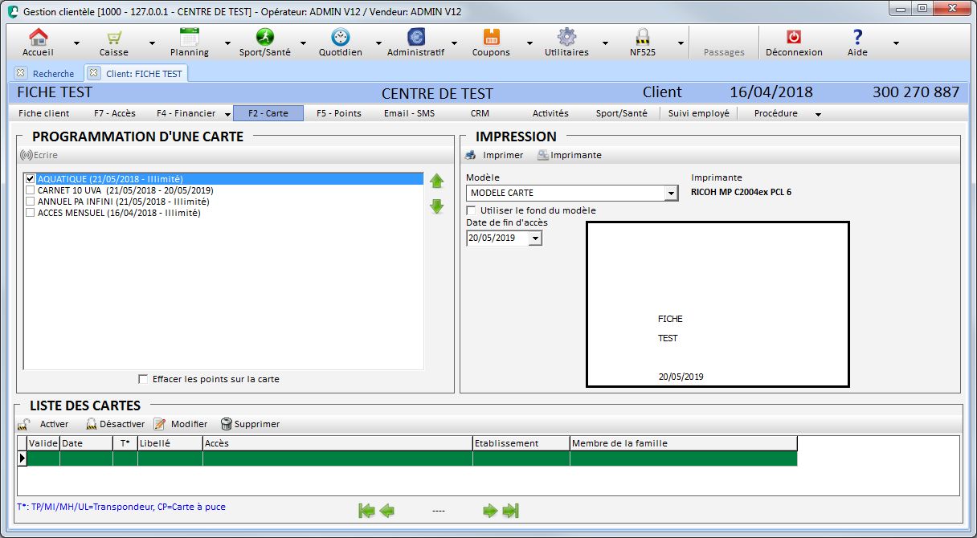This screenshot has height=538, width=977.
Task: Uncheck the AQUATIQUE subscription checkbox
Action: point(31,179)
